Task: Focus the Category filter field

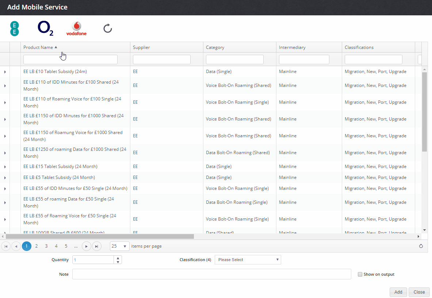Action: [235, 60]
